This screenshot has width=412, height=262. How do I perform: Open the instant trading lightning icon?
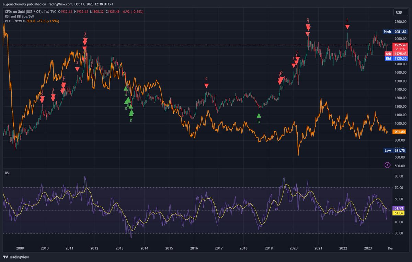[388, 165]
